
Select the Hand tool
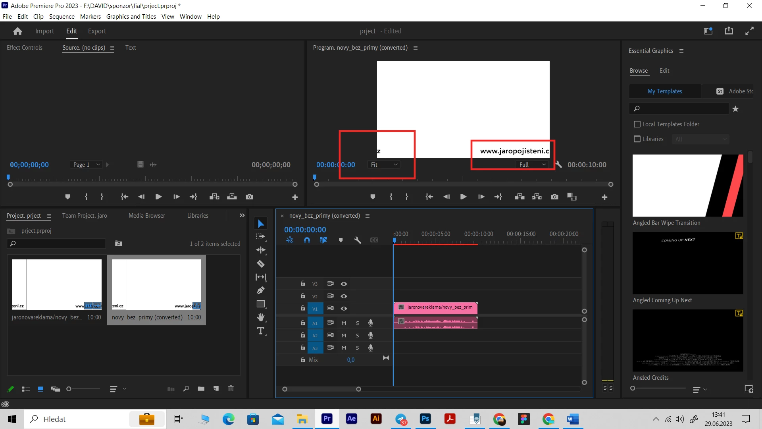coord(261,317)
